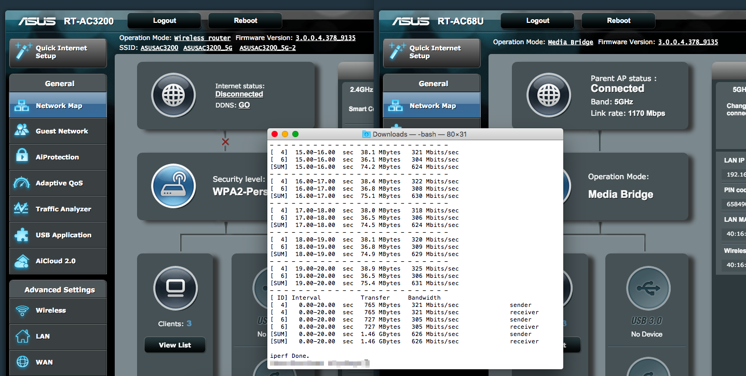Open Adaptive QoS menu item
This screenshot has width=746, height=376.
point(58,183)
